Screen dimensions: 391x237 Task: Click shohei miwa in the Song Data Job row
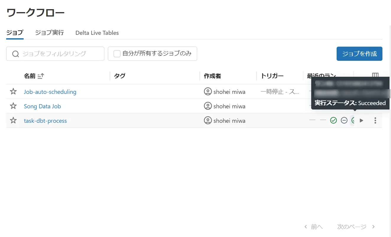click(x=229, y=106)
